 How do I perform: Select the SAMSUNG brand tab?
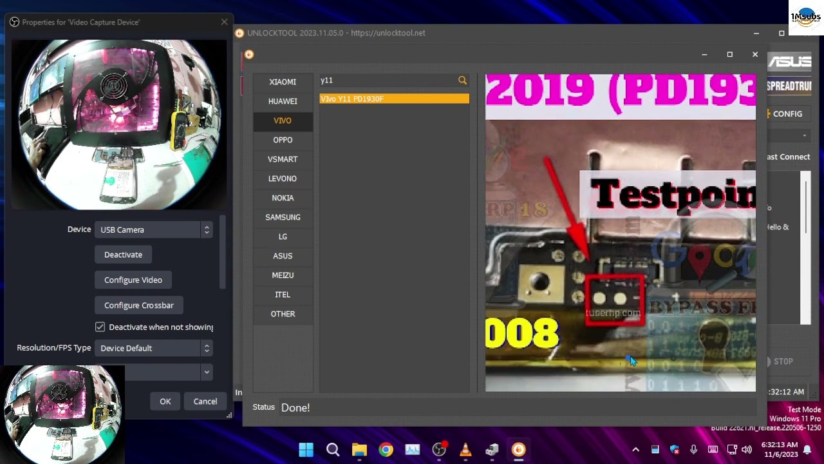pyautogui.click(x=283, y=217)
